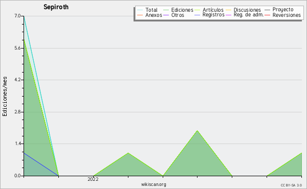Click the wikiscan.org text
Image resolution: width=307 pixels, height=189 pixels.
click(153, 184)
